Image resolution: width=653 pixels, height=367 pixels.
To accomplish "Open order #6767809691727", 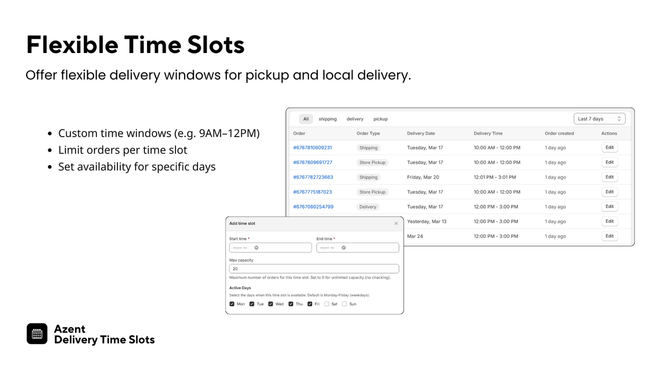I will [313, 162].
